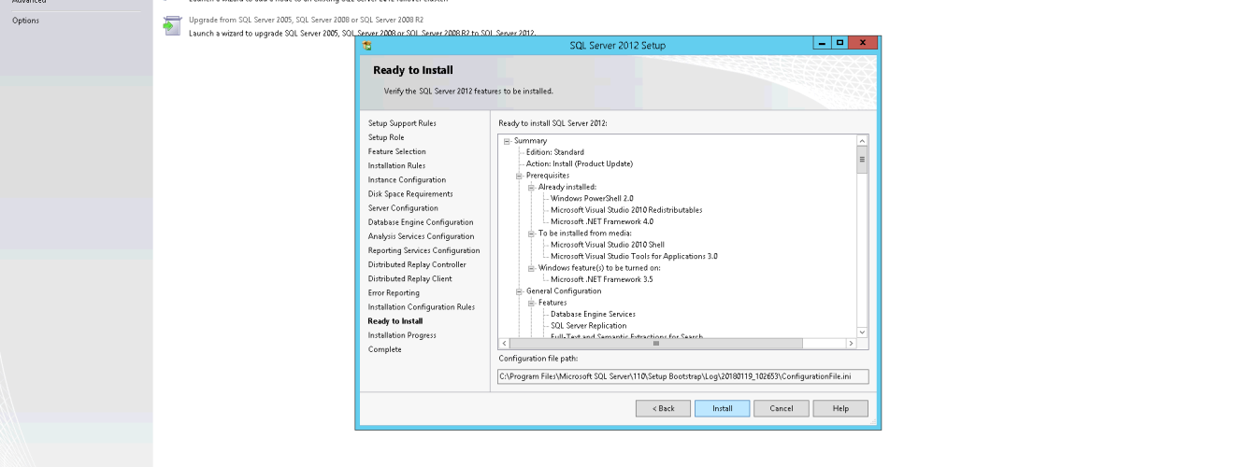Screen dimensions: 1234x467
Task: Click the horizontal scrollbar left arrow
Action: [505, 345]
